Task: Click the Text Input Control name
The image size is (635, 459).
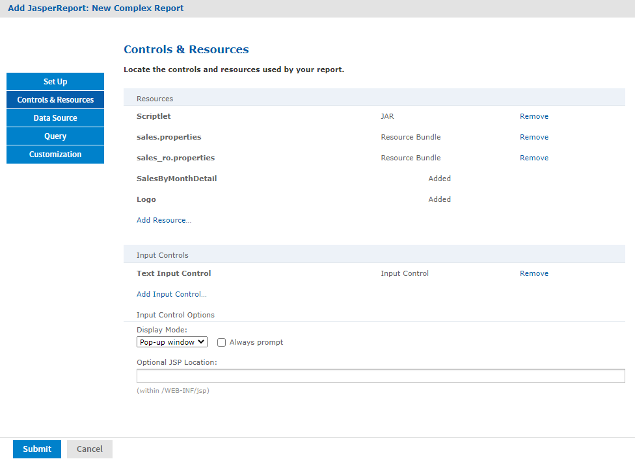Action: pyautogui.click(x=174, y=273)
